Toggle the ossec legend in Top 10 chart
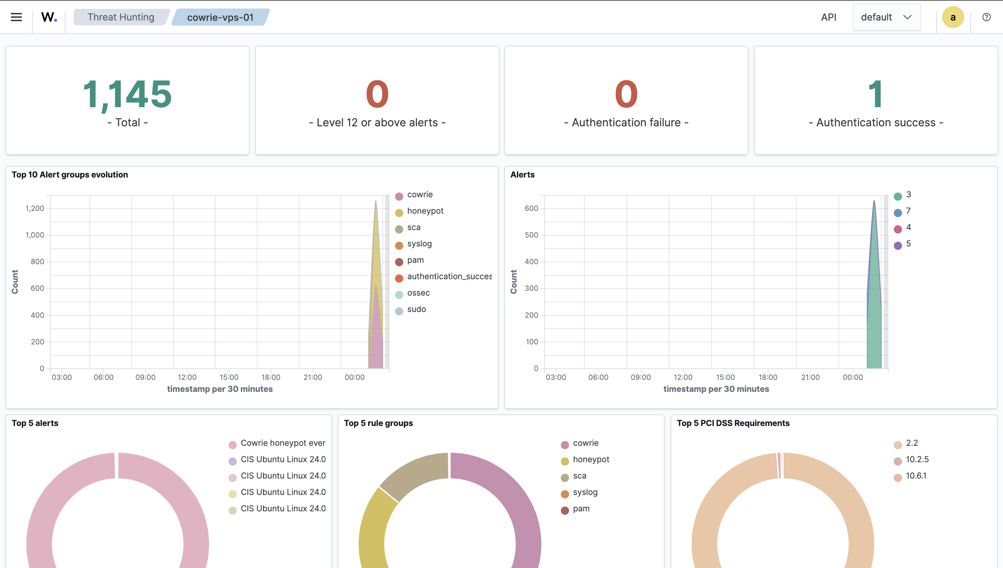Viewport: 1003px width, 568px height. 418,293
